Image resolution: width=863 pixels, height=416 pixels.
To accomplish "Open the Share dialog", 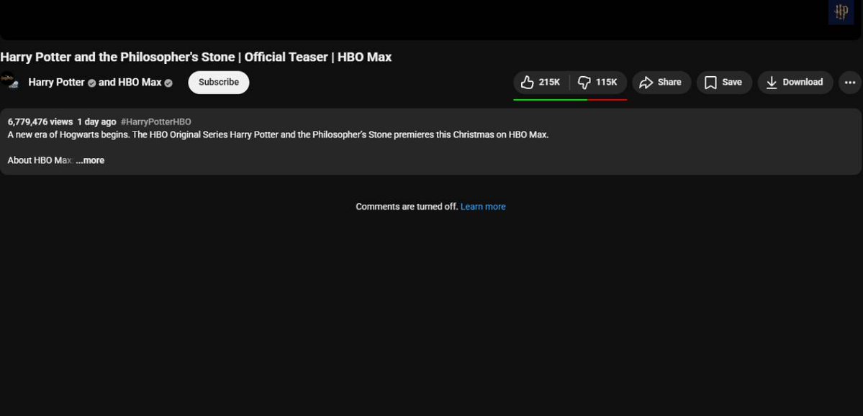I will coord(661,83).
